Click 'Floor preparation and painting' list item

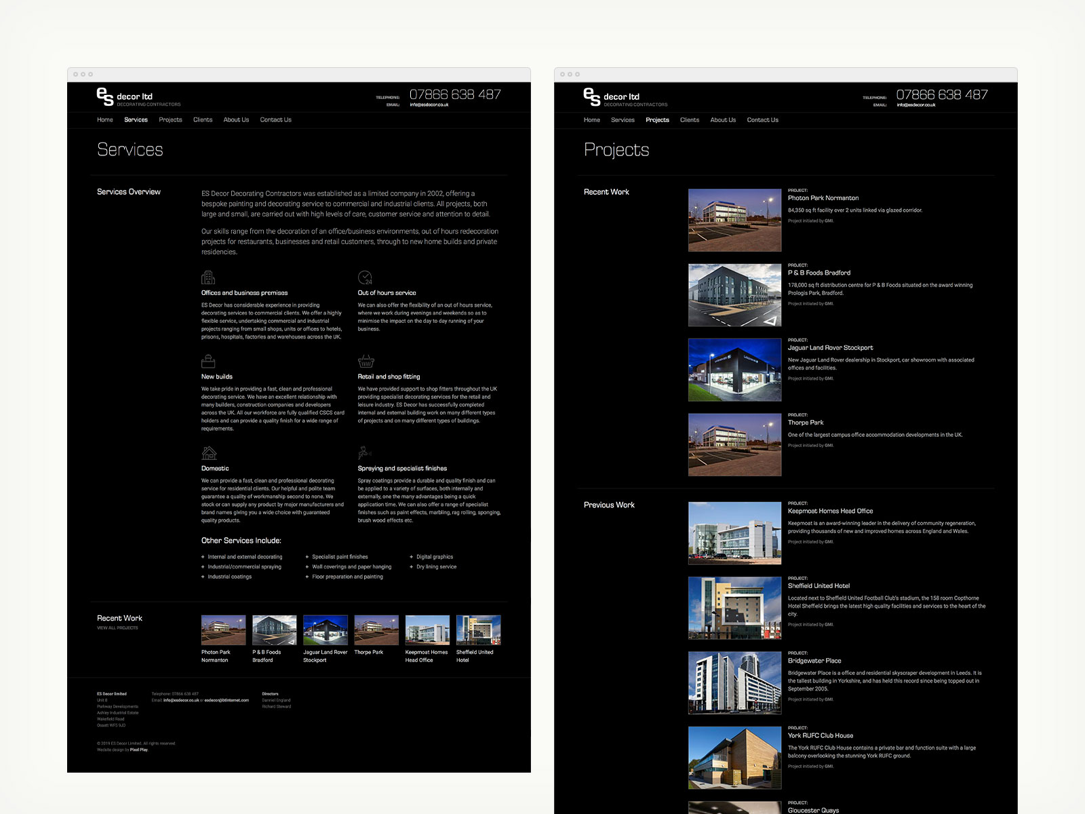coord(347,577)
